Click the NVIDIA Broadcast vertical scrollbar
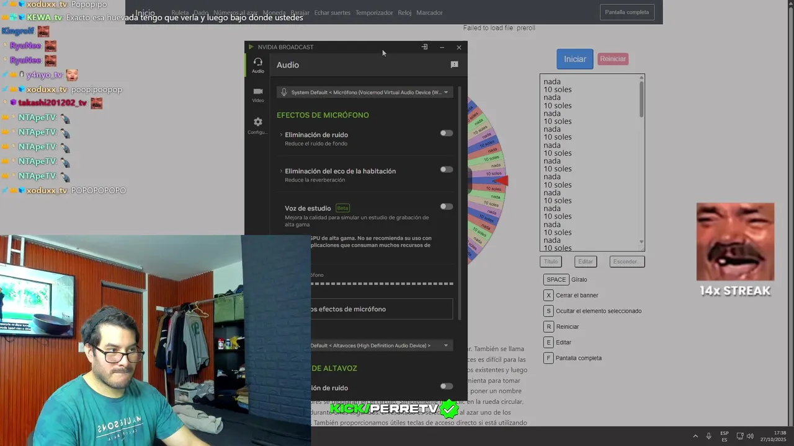Screen dimensions: 794x446 pyautogui.click(x=460, y=204)
